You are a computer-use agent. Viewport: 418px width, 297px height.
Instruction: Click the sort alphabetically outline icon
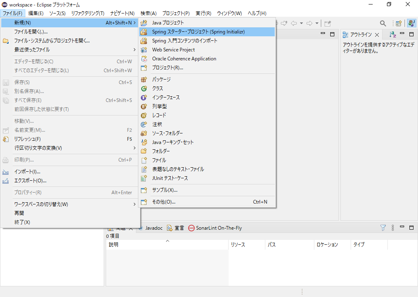click(392, 34)
